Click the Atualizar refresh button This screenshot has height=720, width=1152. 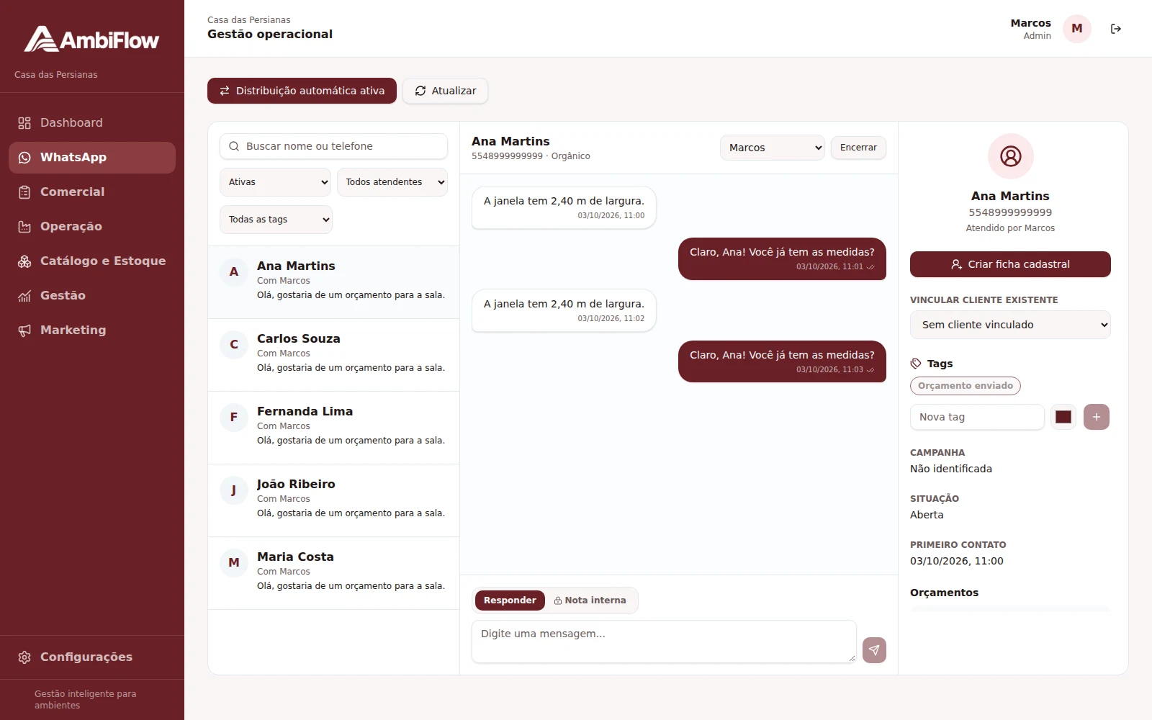click(x=445, y=91)
